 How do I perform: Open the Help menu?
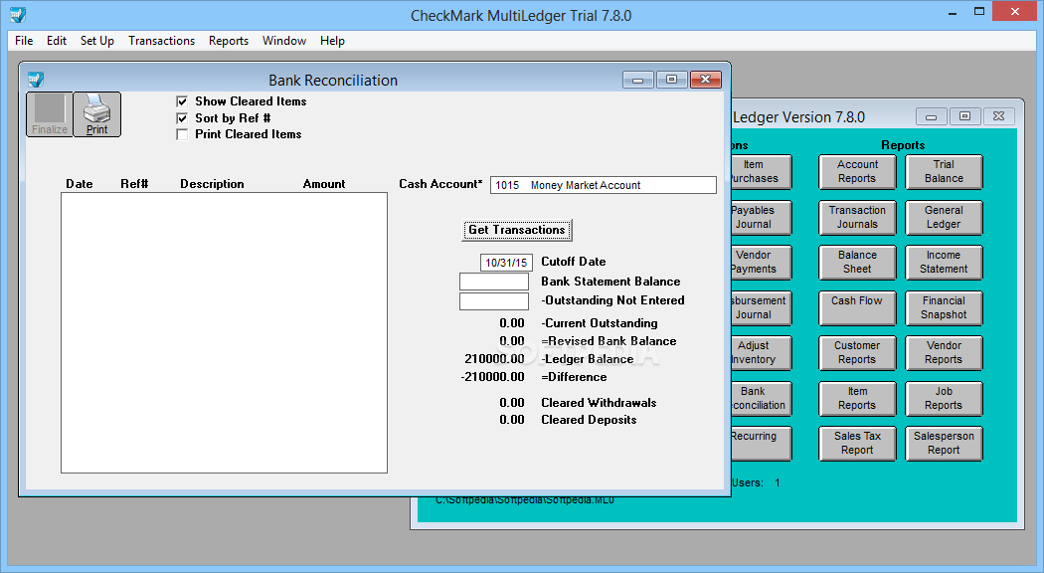(x=332, y=41)
